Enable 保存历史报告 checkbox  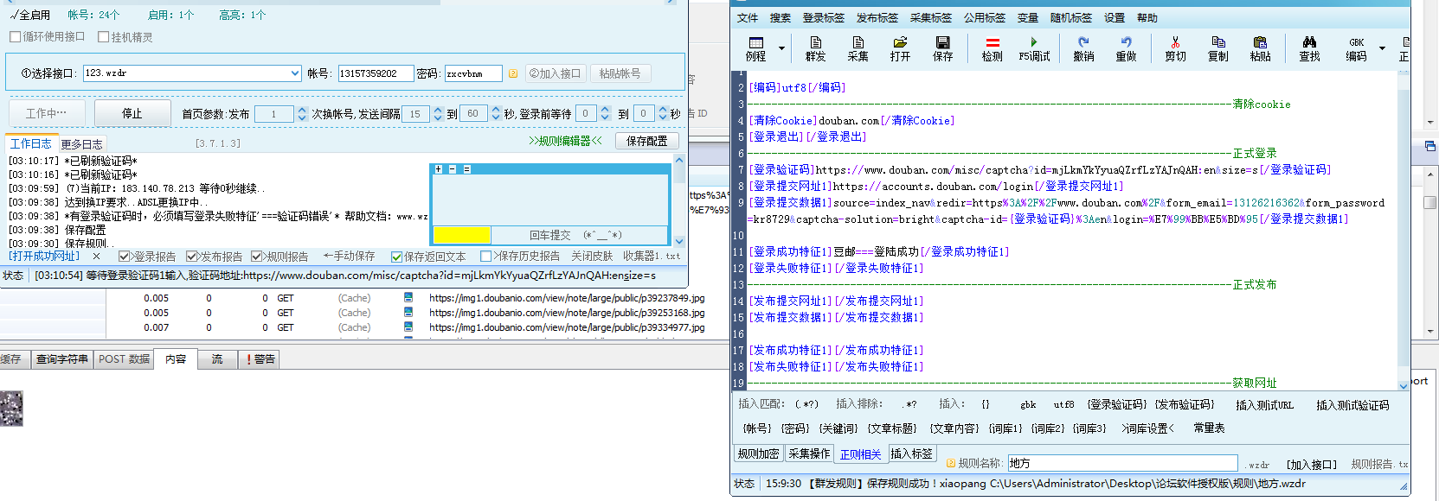coord(485,257)
